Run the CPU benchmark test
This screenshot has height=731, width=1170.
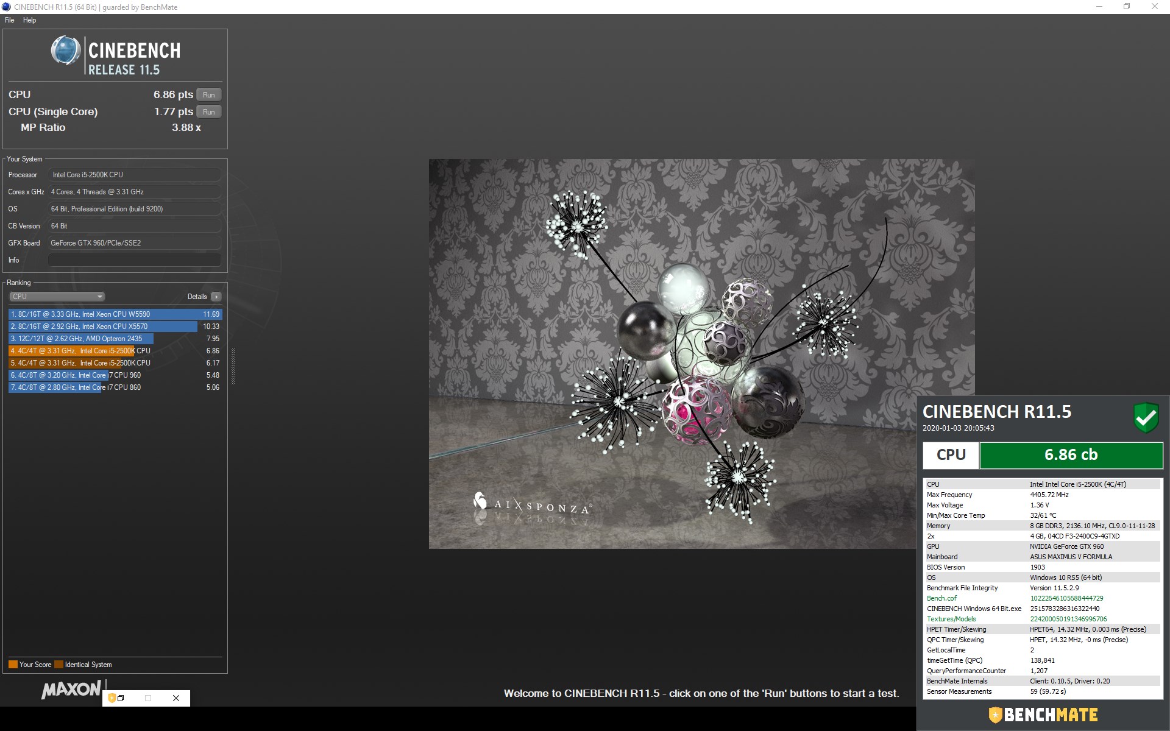[208, 94]
